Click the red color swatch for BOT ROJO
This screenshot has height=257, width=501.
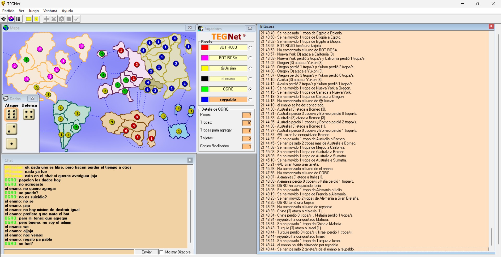pyautogui.click(x=205, y=47)
